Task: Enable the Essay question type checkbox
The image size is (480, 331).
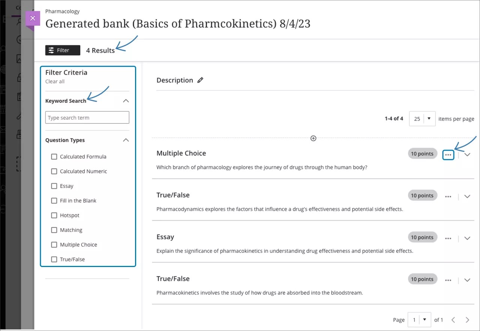Action: click(54, 186)
